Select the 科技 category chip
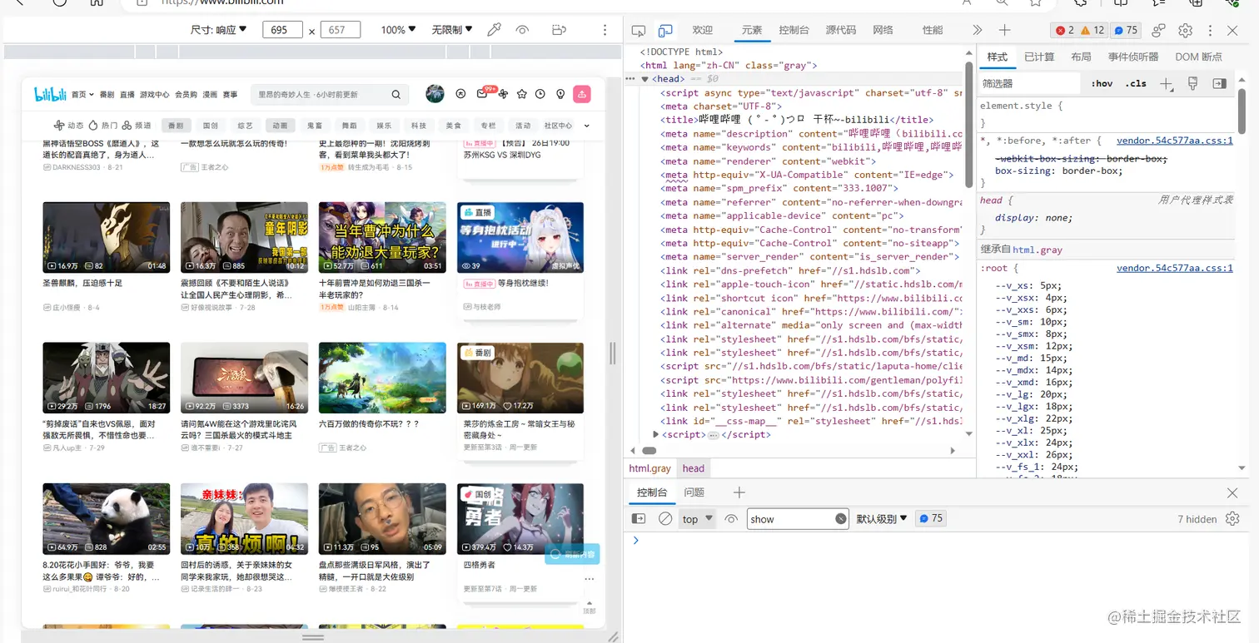Viewport: 1259px width, 643px height. 419,126
